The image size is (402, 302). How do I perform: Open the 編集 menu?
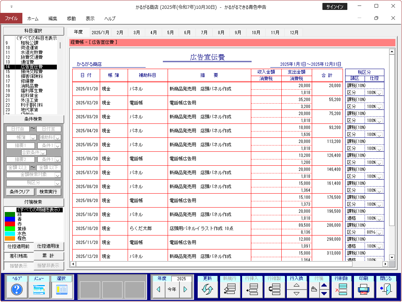click(53, 18)
